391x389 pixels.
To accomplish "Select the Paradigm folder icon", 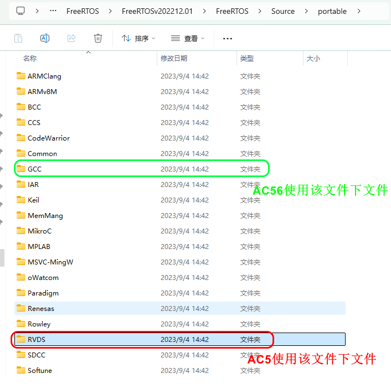I will coord(21,293).
